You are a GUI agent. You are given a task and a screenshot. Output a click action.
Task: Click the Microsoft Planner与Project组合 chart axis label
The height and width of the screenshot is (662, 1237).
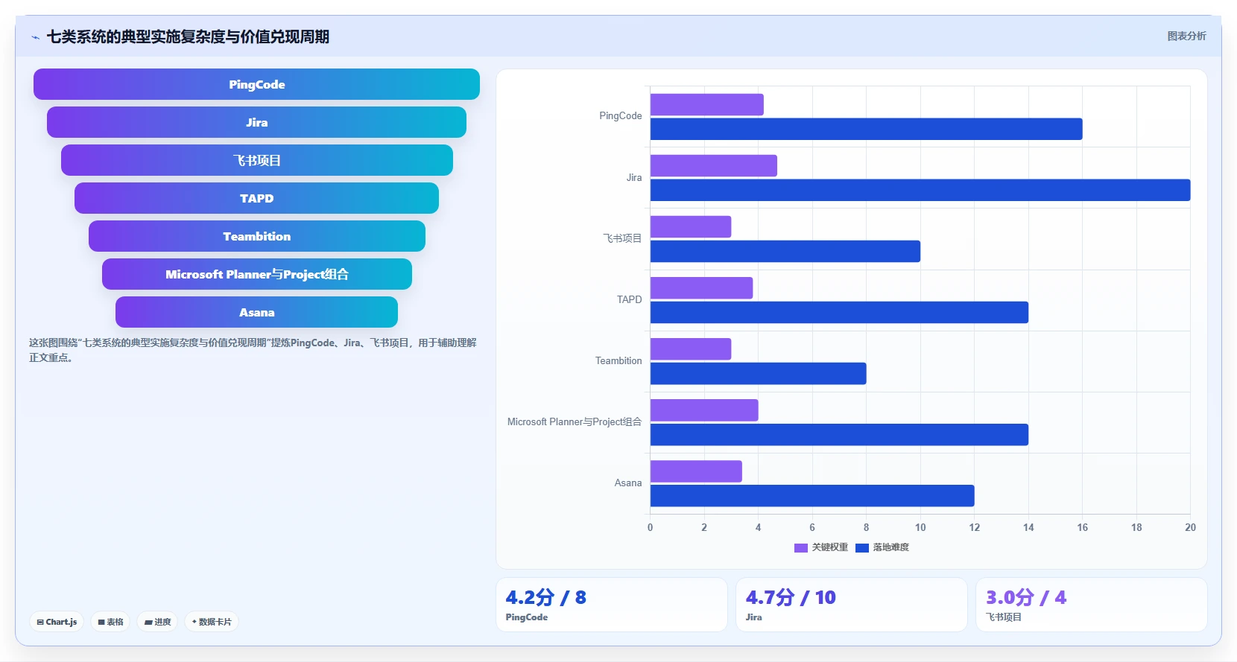[x=575, y=421]
